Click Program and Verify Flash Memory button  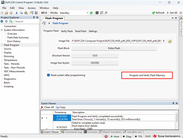click(x=147, y=75)
